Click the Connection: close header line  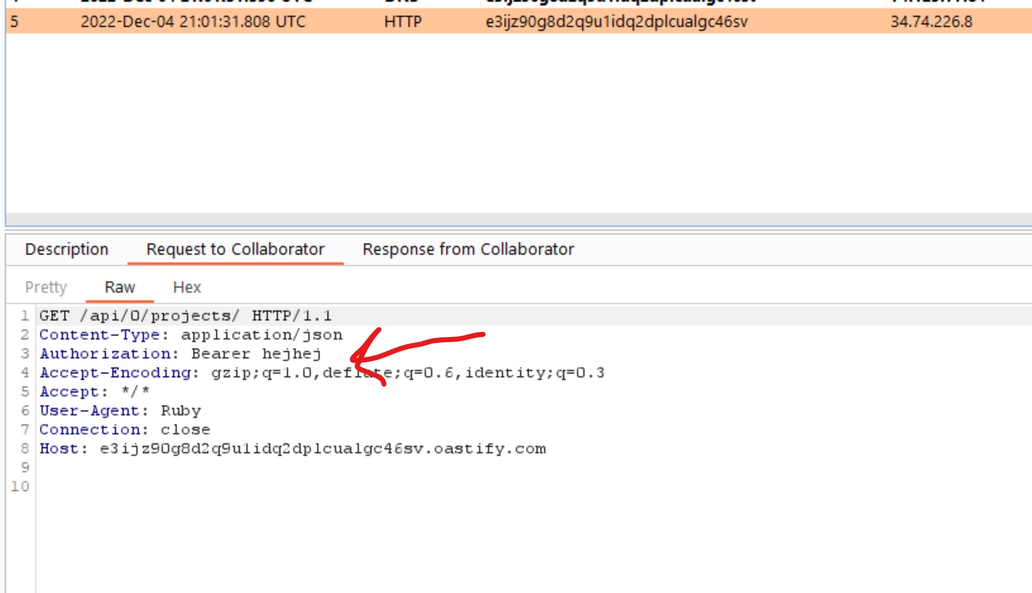click(x=124, y=430)
